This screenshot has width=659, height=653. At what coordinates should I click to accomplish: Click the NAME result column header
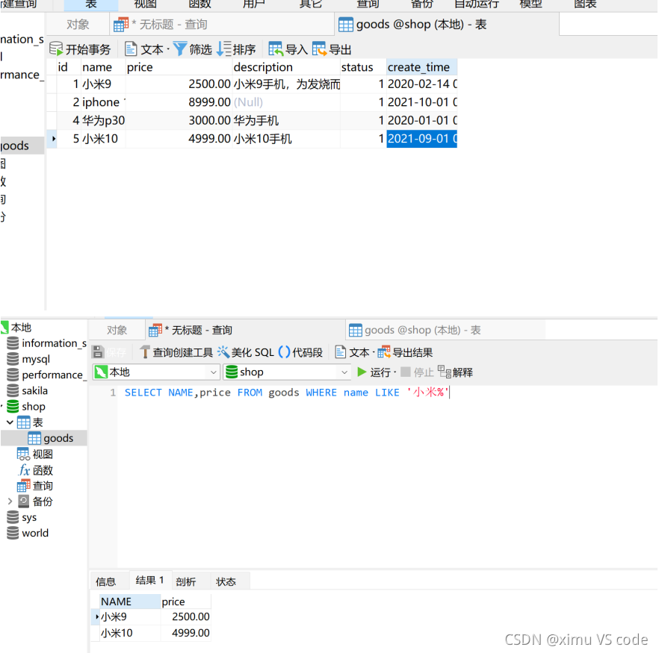click(x=130, y=601)
